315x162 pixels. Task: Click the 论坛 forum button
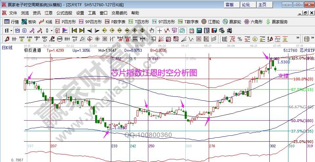click(x=246, y=5)
